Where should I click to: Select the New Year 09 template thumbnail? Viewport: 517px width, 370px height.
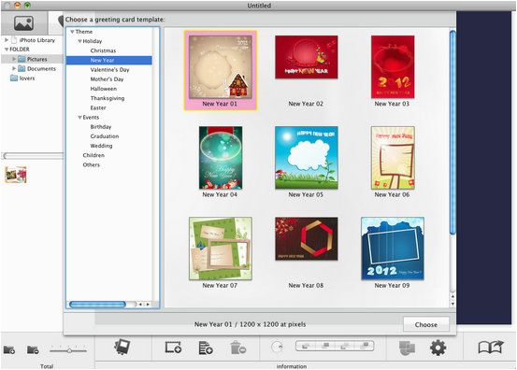(x=393, y=249)
